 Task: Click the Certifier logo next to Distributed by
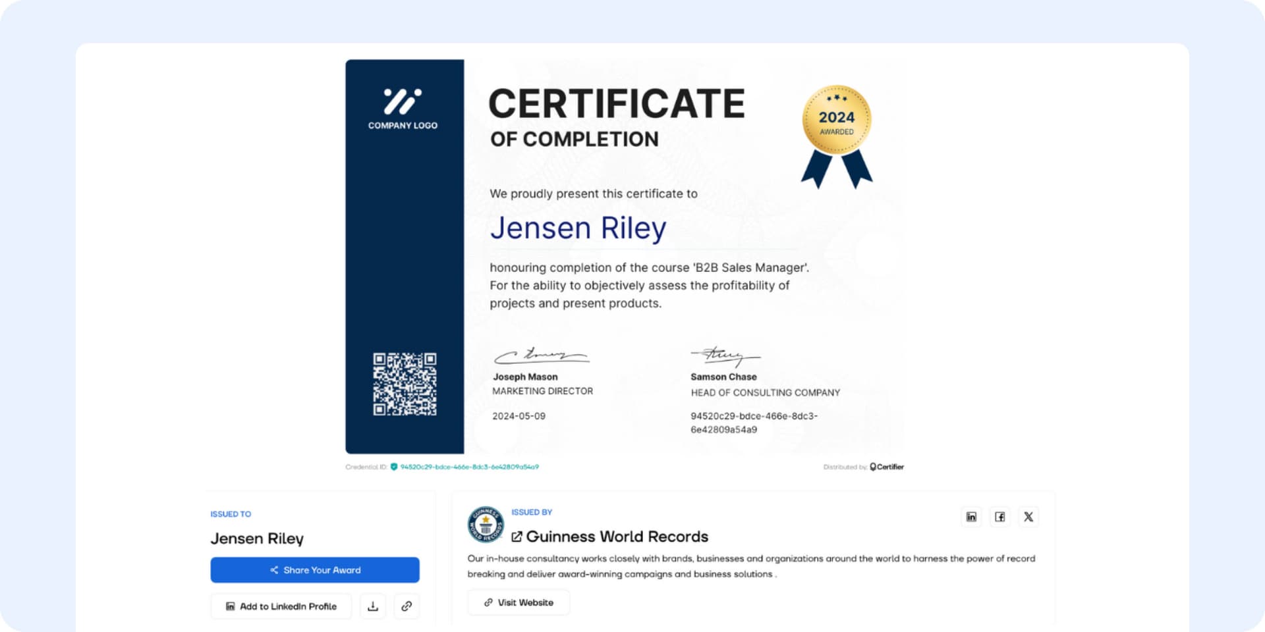[x=886, y=466]
